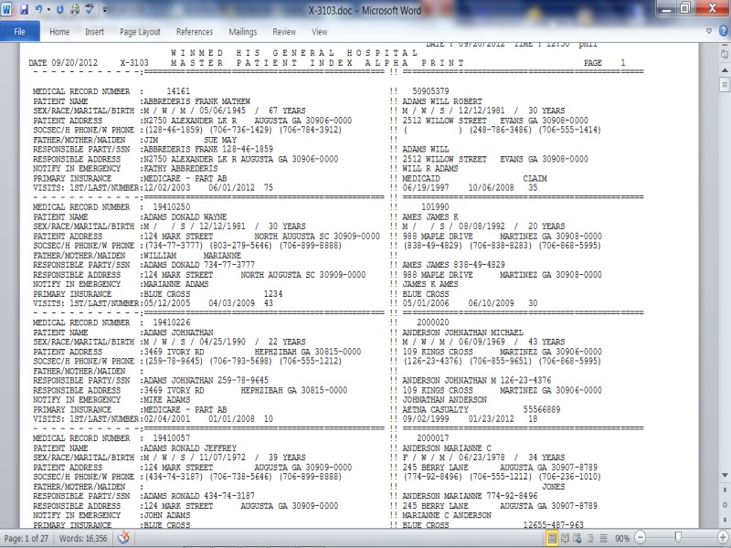Switch to the Insert ribbon tab

click(x=94, y=32)
